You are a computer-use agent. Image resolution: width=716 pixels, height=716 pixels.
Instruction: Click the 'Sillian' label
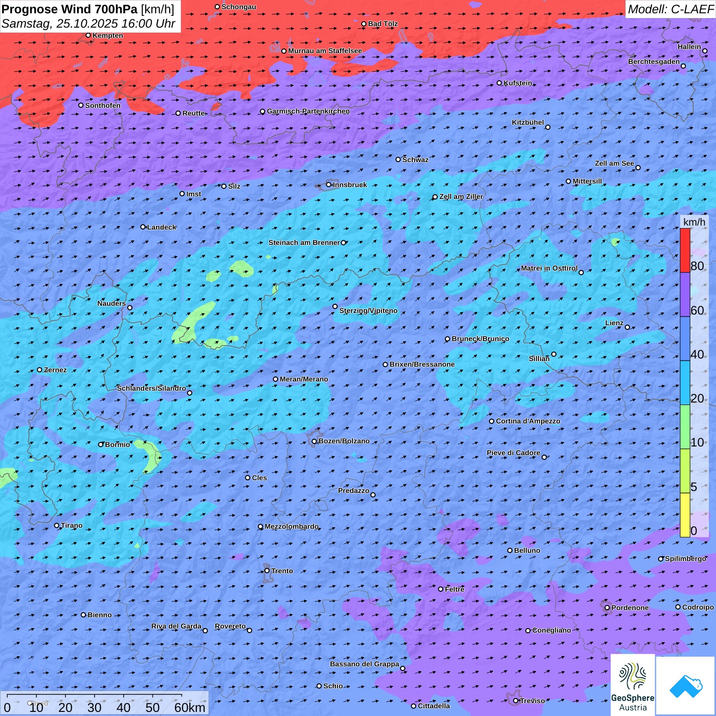click(539, 359)
